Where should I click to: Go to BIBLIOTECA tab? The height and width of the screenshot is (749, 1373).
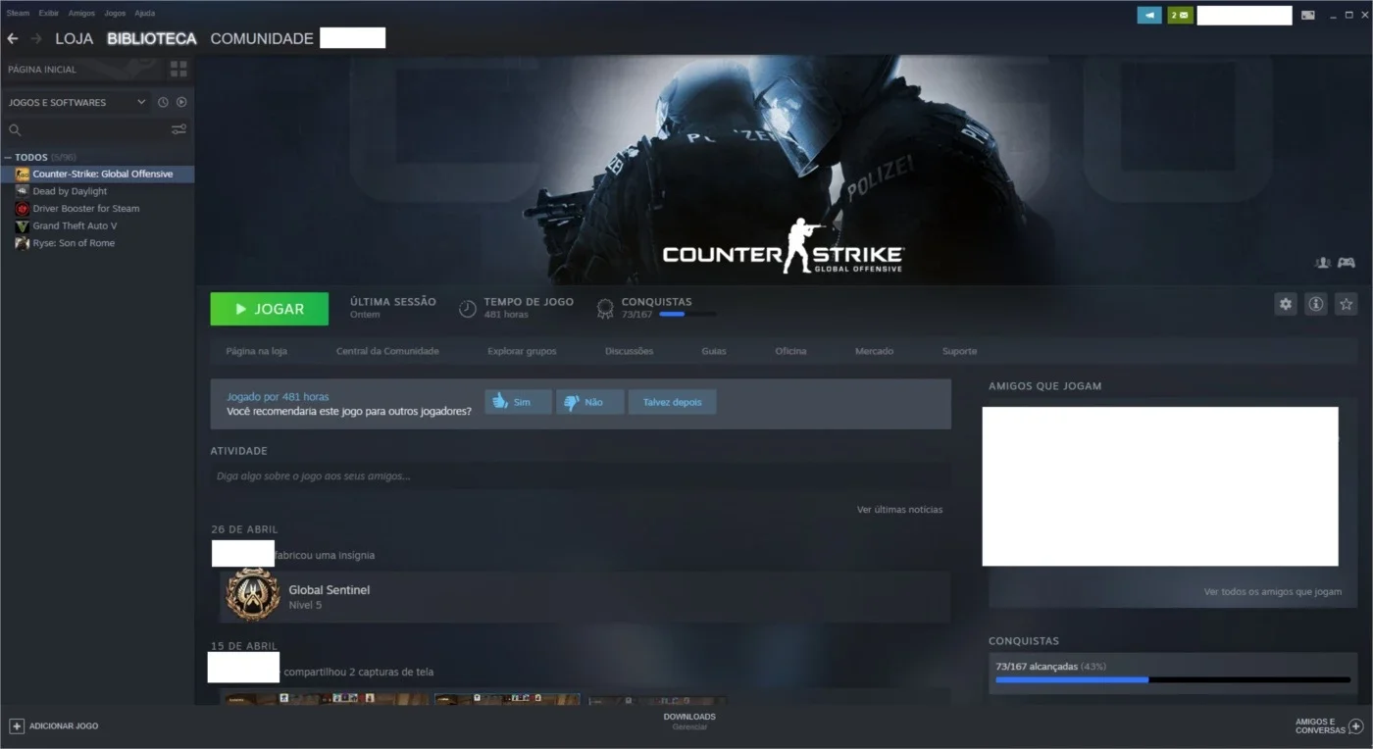pyautogui.click(x=152, y=38)
